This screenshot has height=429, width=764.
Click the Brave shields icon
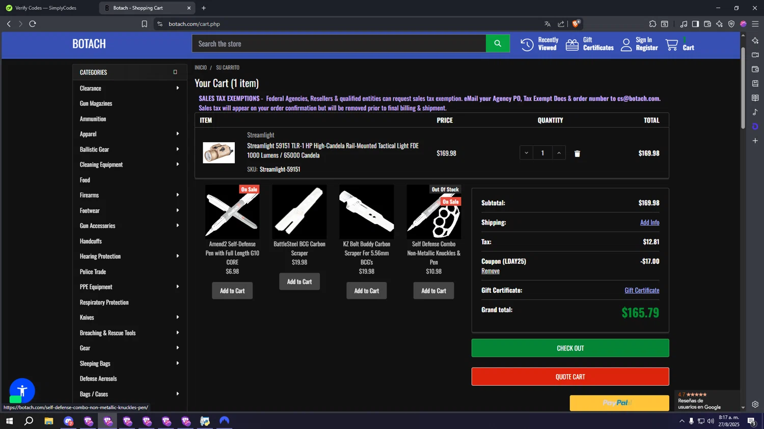[576, 24]
